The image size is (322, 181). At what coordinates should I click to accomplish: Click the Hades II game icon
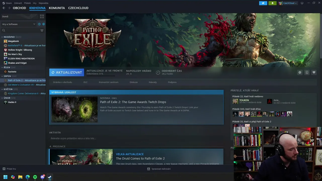6,102
